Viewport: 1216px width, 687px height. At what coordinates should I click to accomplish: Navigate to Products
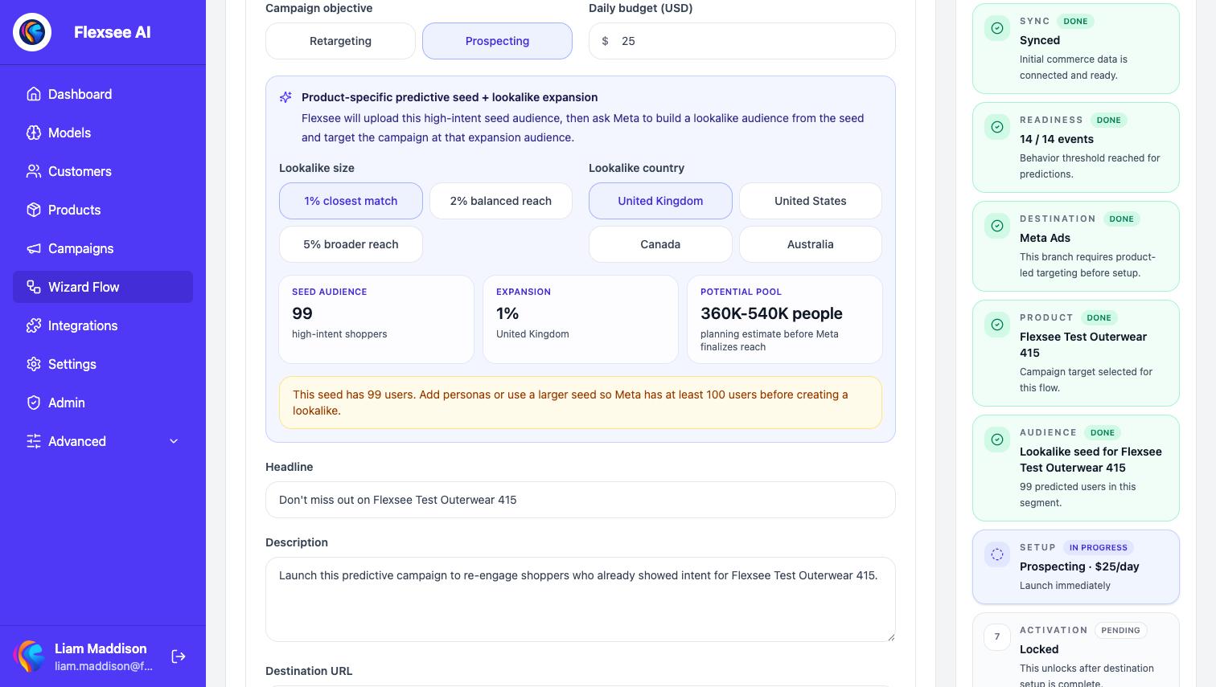(103, 210)
